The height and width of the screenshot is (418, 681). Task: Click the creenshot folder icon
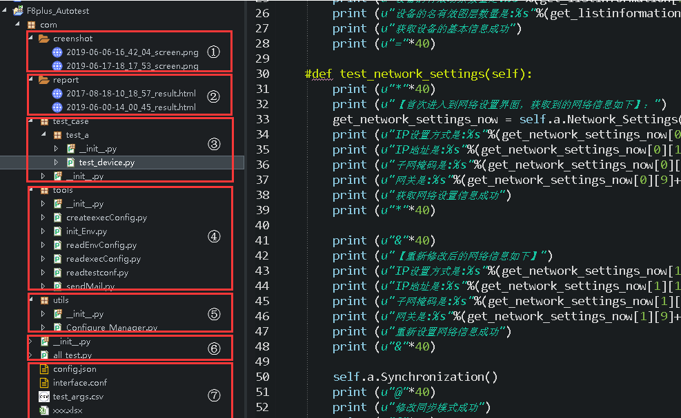[43, 39]
